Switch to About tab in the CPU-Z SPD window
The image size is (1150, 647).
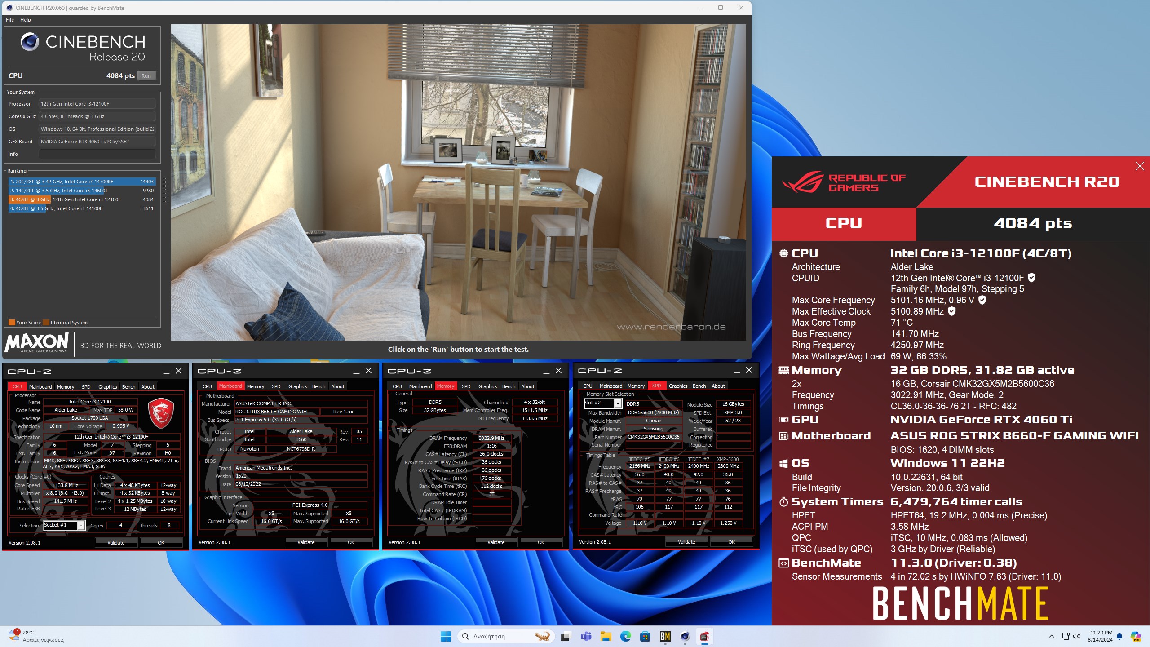pyautogui.click(x=718, y=386)
